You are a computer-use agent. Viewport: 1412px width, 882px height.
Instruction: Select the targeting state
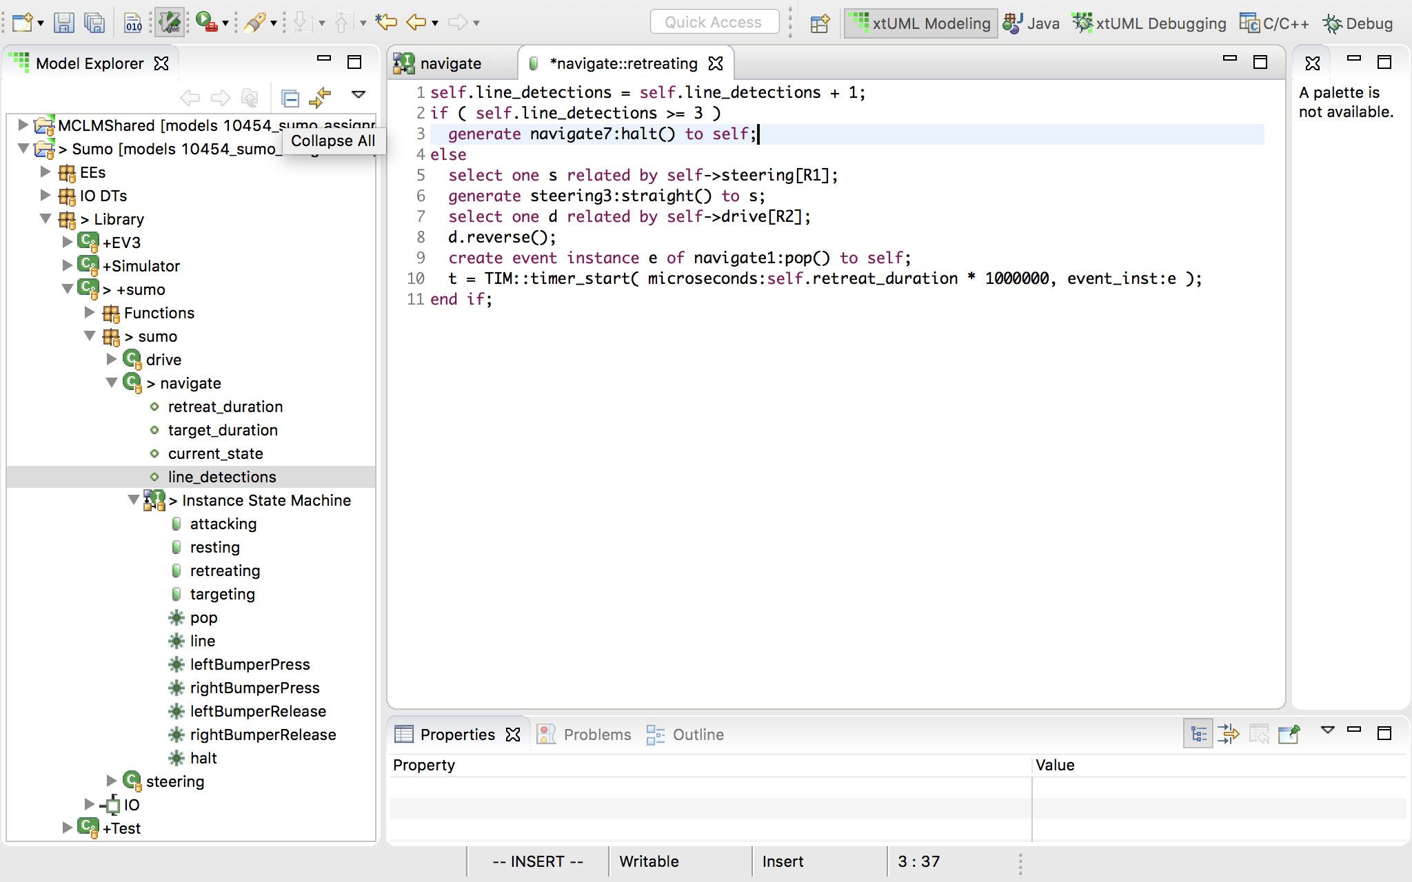click(x=222, y=594)
